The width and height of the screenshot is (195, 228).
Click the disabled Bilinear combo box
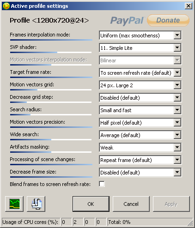[140, 60]
